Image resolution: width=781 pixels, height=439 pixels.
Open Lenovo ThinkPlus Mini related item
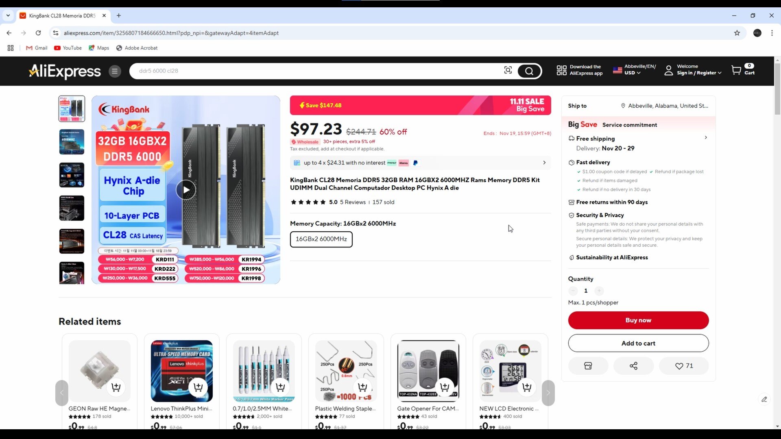[181, 409]
